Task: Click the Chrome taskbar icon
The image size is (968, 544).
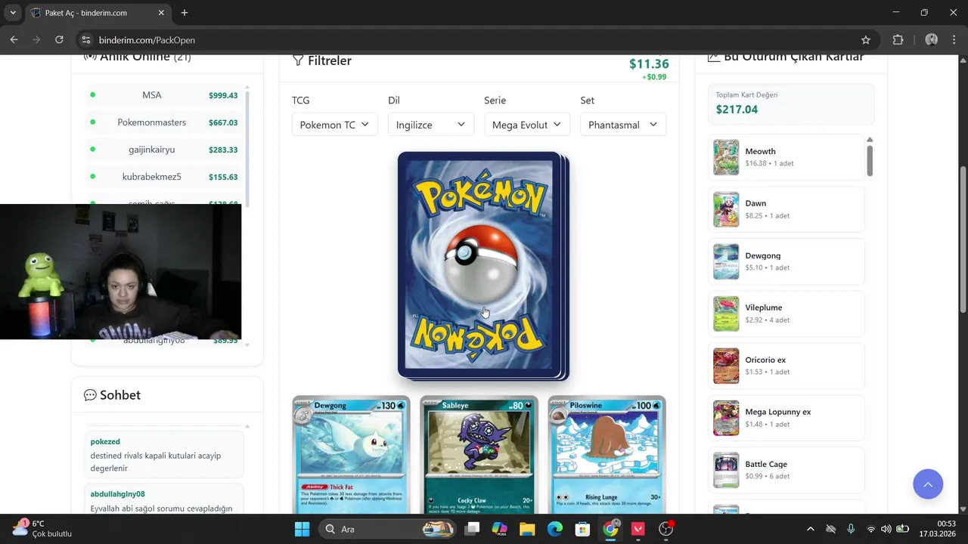Action: [x=610, y=529]
